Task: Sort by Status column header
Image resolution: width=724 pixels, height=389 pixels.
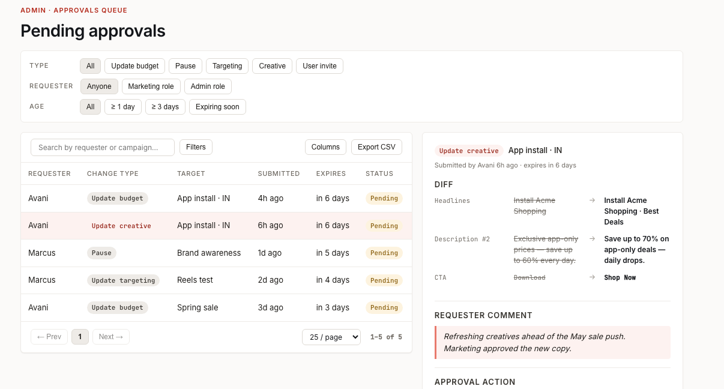Action: pyautogui.click(x=379, y=173)
